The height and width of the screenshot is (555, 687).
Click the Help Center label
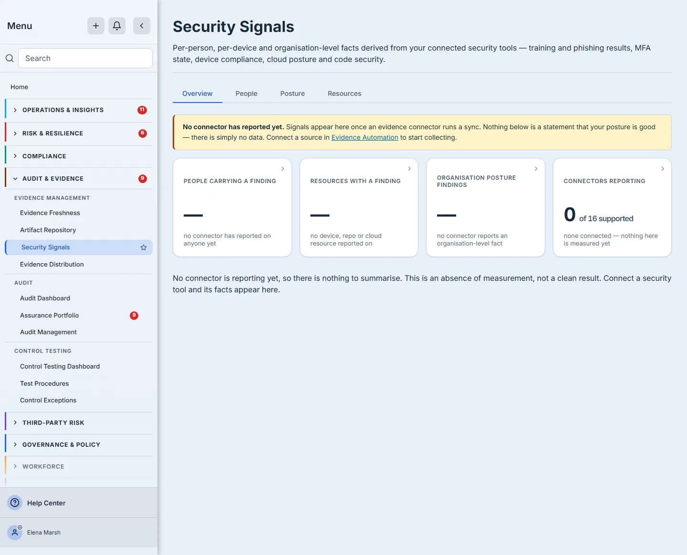(46, 503)
